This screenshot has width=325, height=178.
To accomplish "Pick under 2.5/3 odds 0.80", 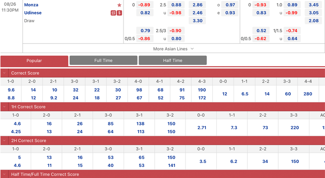I will (176, 39).
